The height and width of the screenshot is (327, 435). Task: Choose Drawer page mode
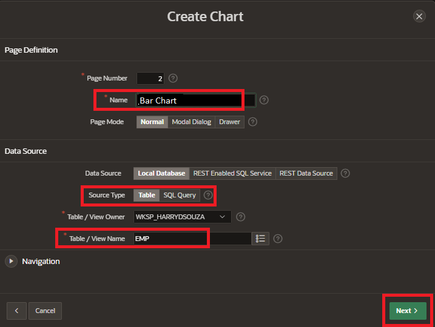pos(230,122)
